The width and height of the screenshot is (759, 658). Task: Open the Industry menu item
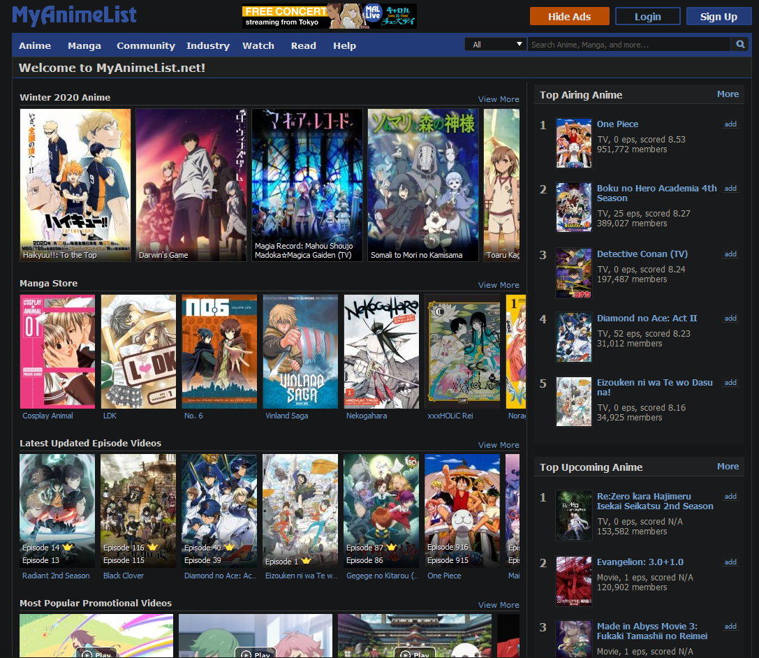point(207,45)
